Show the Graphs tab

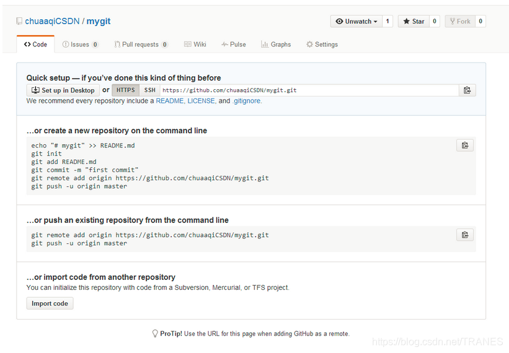coord(276,45)
